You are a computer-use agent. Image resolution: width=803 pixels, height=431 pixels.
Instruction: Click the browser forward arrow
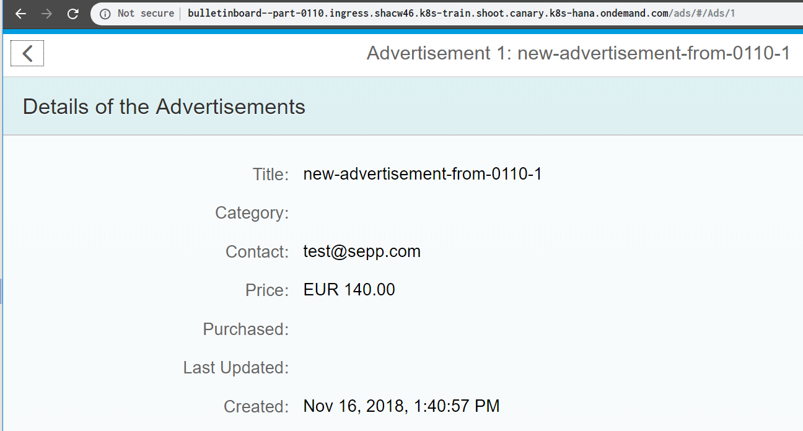[46, 14]
